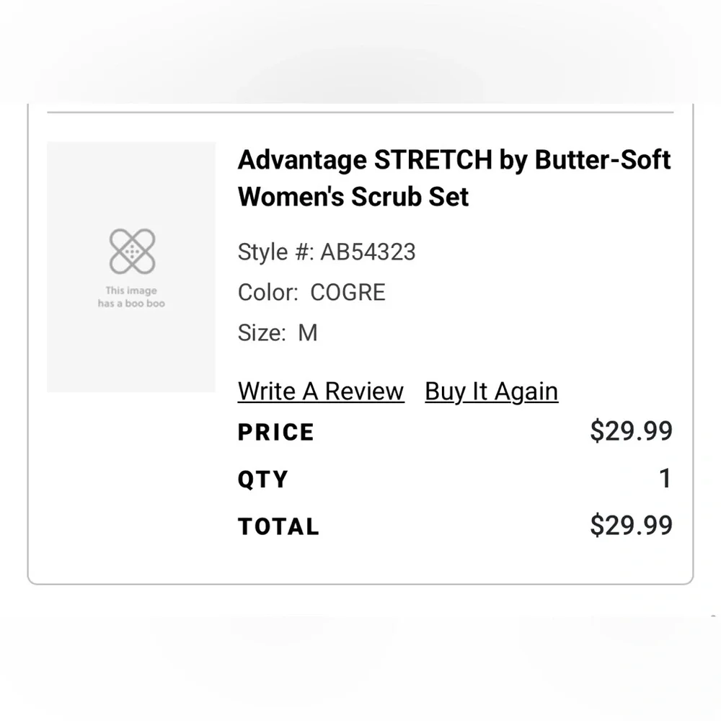
Task: Click the QTY row label
Action: pos(263,479)
